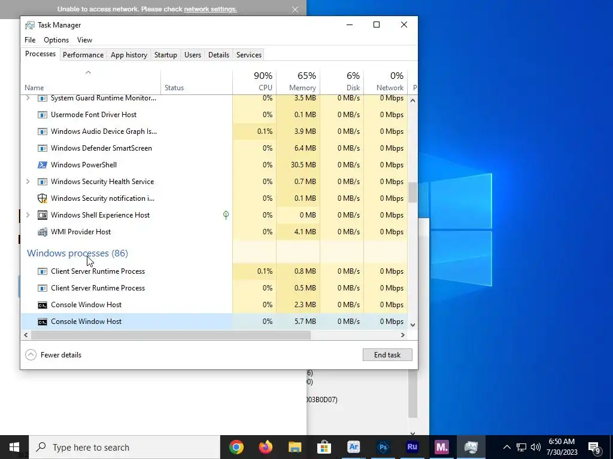Dismiss the network error banner
The height and width of the screenshot is (459, 613).
click(x=295, y=10)
